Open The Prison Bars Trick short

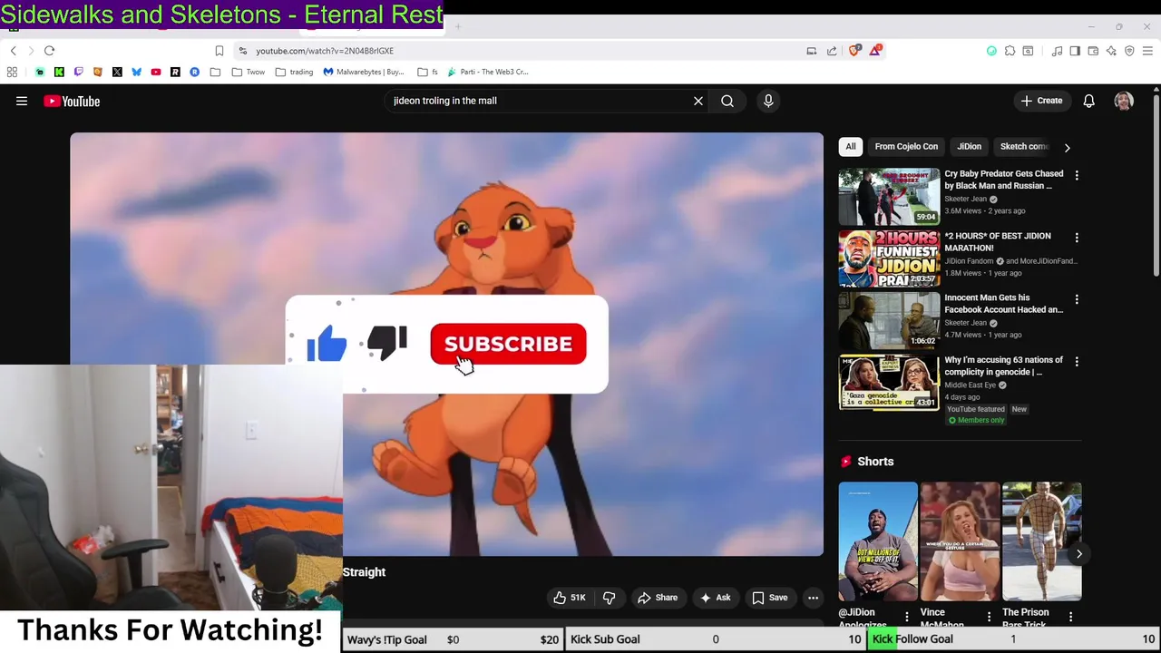click(1041, 541)
